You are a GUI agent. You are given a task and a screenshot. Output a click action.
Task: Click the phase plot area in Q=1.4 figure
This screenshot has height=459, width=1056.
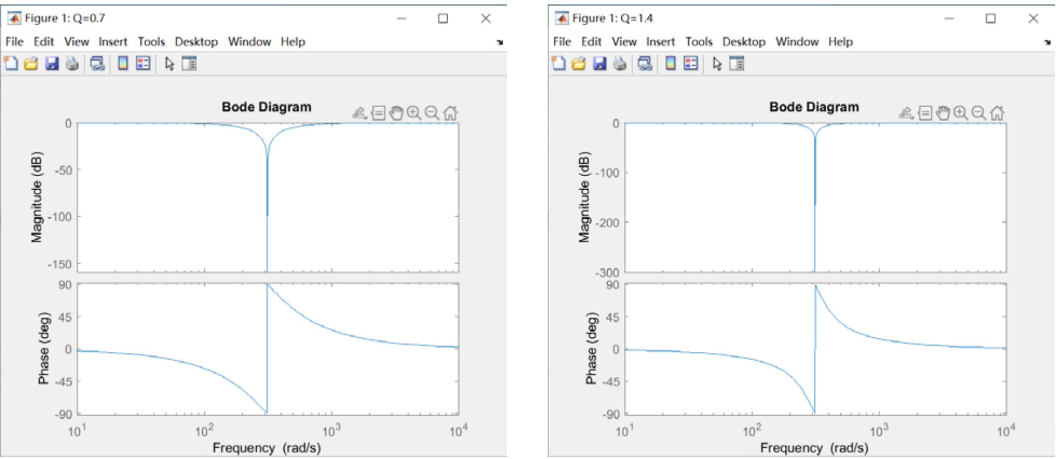(899, 382)
